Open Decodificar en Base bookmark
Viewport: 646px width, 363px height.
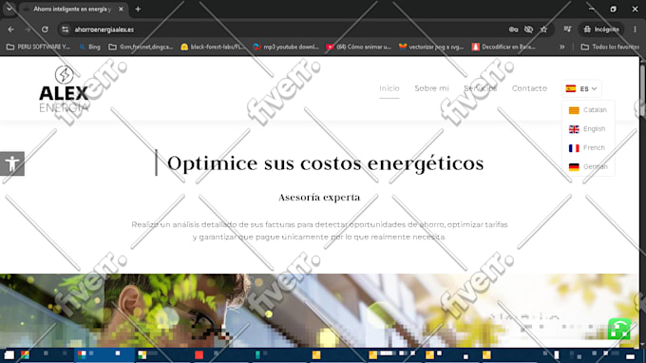point(503,47)
